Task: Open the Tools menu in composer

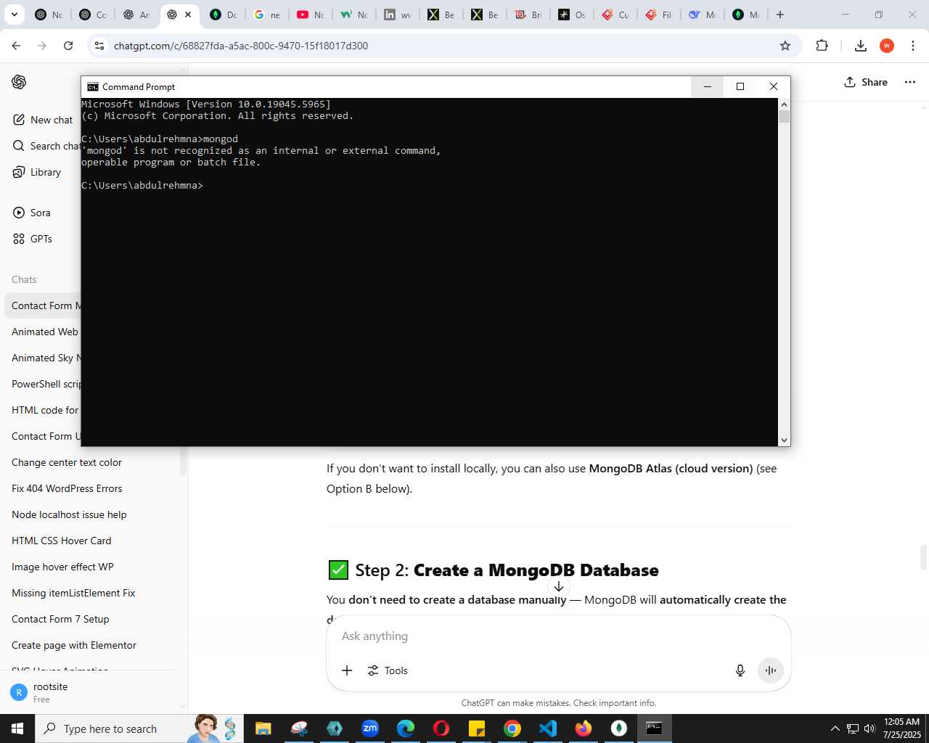Action: point(388,670)
